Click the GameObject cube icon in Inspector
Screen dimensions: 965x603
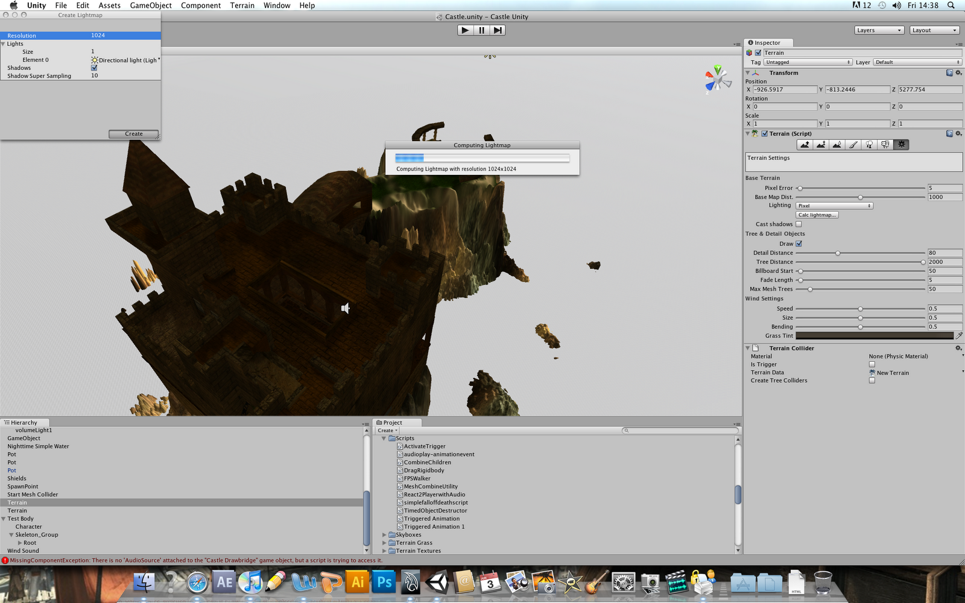click(750, 53)
